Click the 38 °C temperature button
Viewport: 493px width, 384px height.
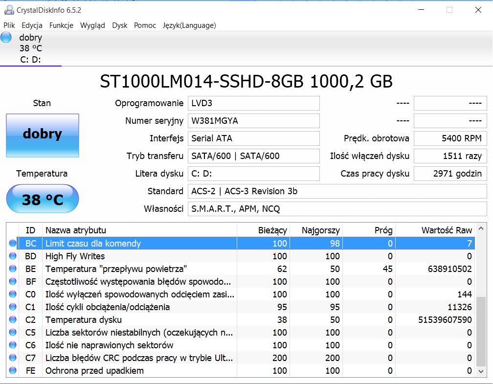pos(43,199)
